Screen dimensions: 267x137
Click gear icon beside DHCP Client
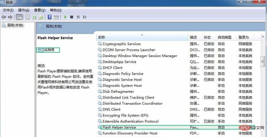tap(100, 68)
